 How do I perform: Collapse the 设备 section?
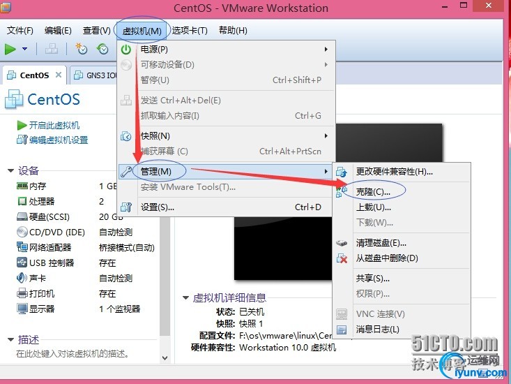[10, 170]
